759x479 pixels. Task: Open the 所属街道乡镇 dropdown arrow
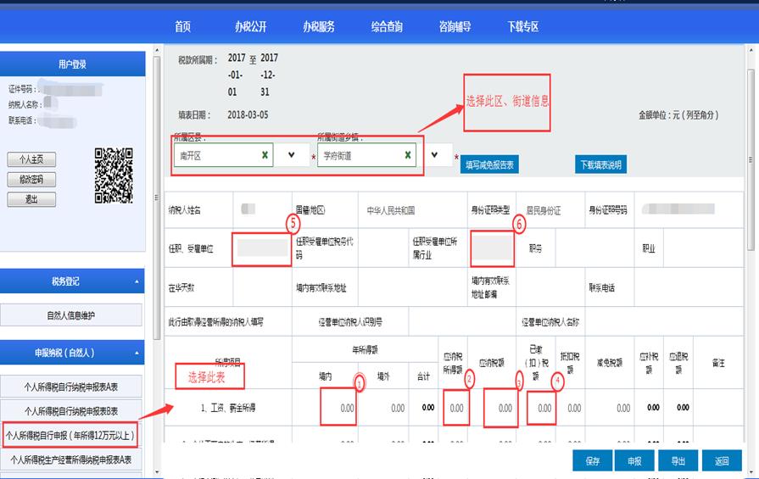pyautogui.click(x=436, y=156)
